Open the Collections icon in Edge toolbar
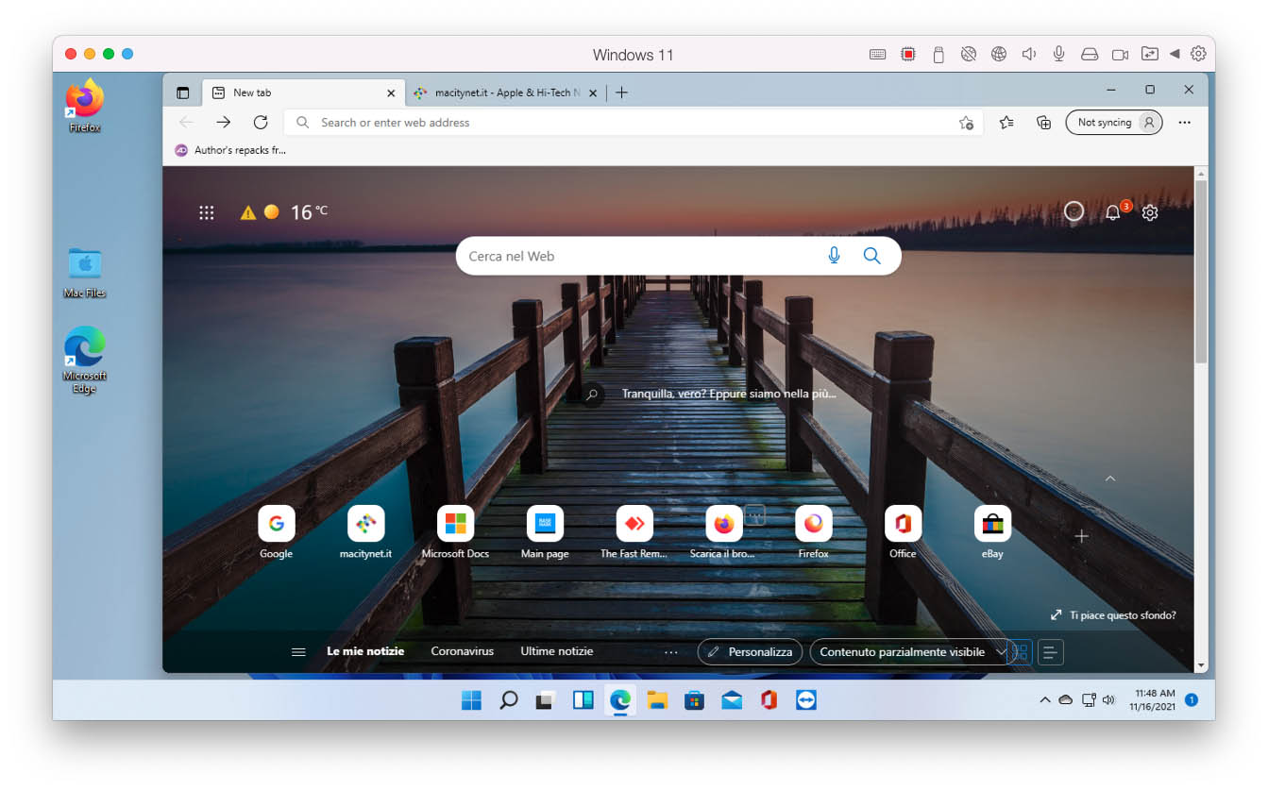The height and width of the screenshot is (790, 1268). click(x=1043, y=123)
